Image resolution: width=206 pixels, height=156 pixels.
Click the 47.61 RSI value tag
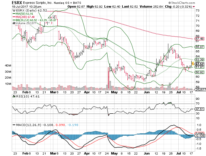point(200,109)
